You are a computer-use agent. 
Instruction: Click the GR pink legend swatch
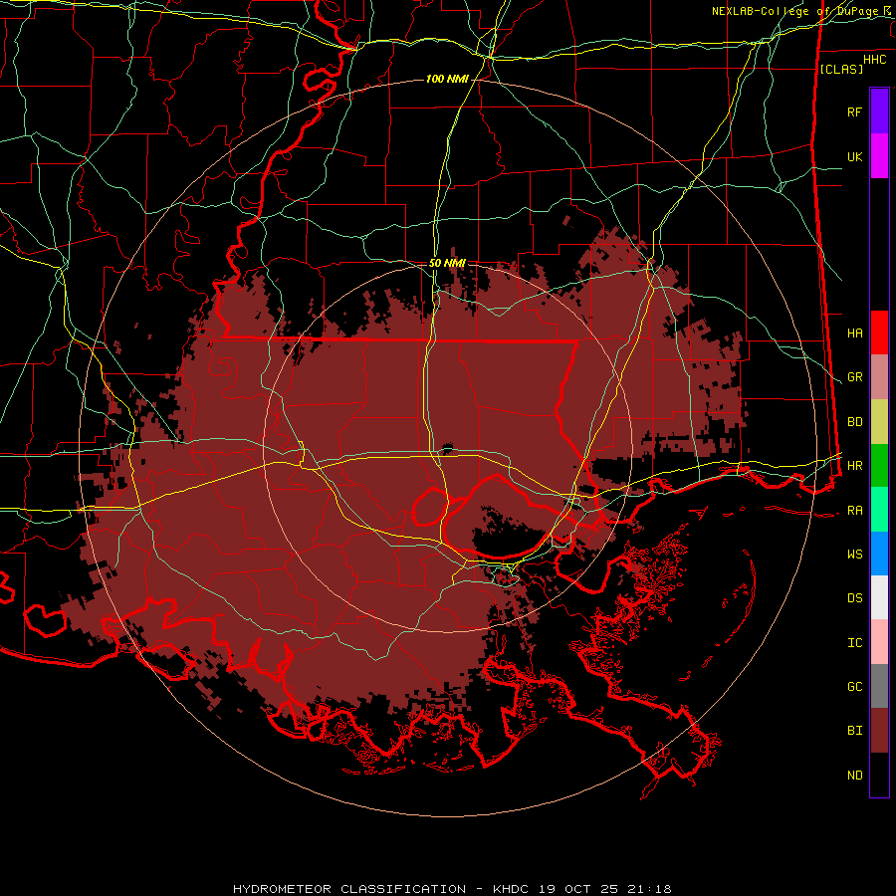[x=879, y=377]
